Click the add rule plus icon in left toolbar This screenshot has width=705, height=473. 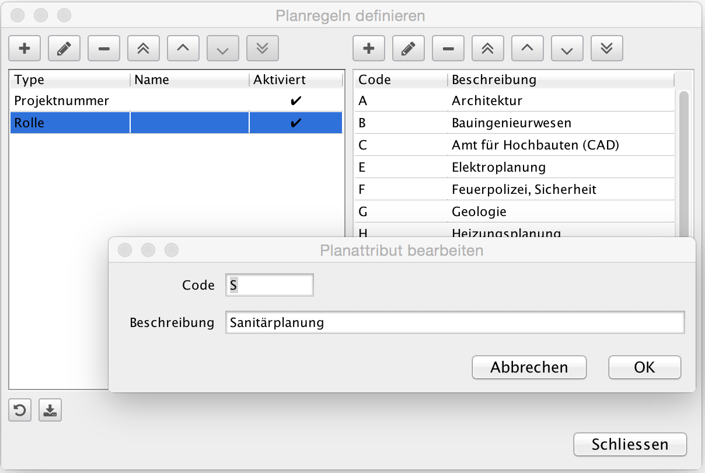point(25,49)
